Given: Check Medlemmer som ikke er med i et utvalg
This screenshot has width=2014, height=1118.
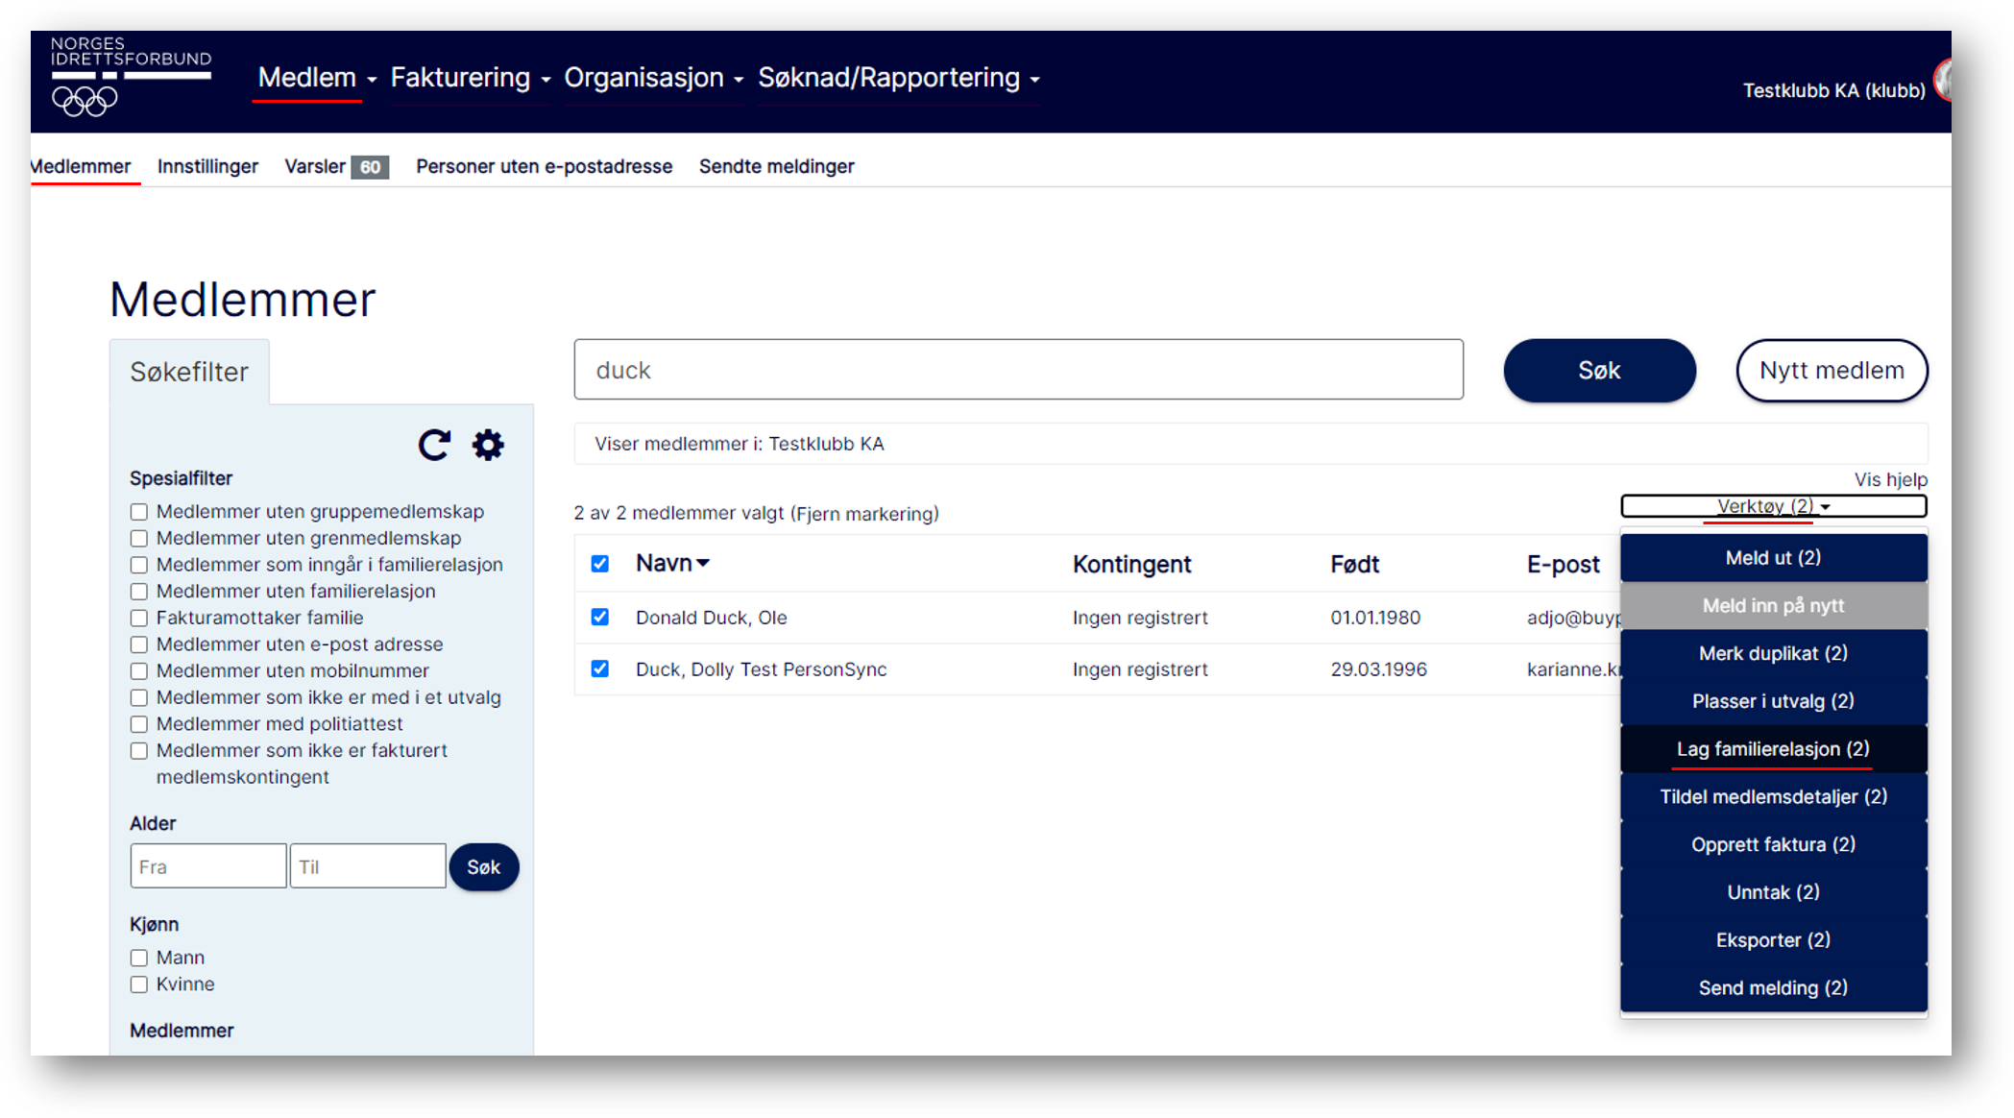Looking at the screenshot, I should click(139, 698).
